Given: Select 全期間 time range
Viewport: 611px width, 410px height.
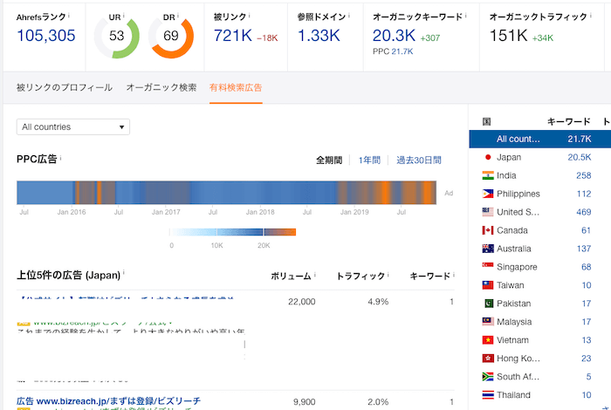Looking at the screenshot, I should point(329,160).
